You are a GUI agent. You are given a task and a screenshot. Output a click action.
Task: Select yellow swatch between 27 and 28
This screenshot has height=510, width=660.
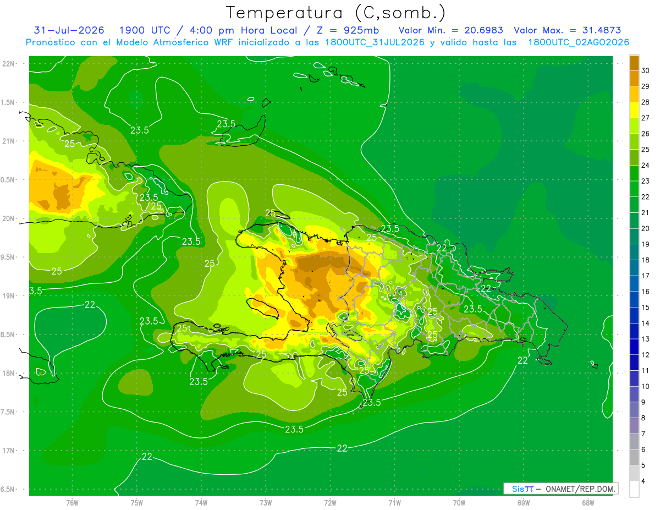click(x=634, y=110)
